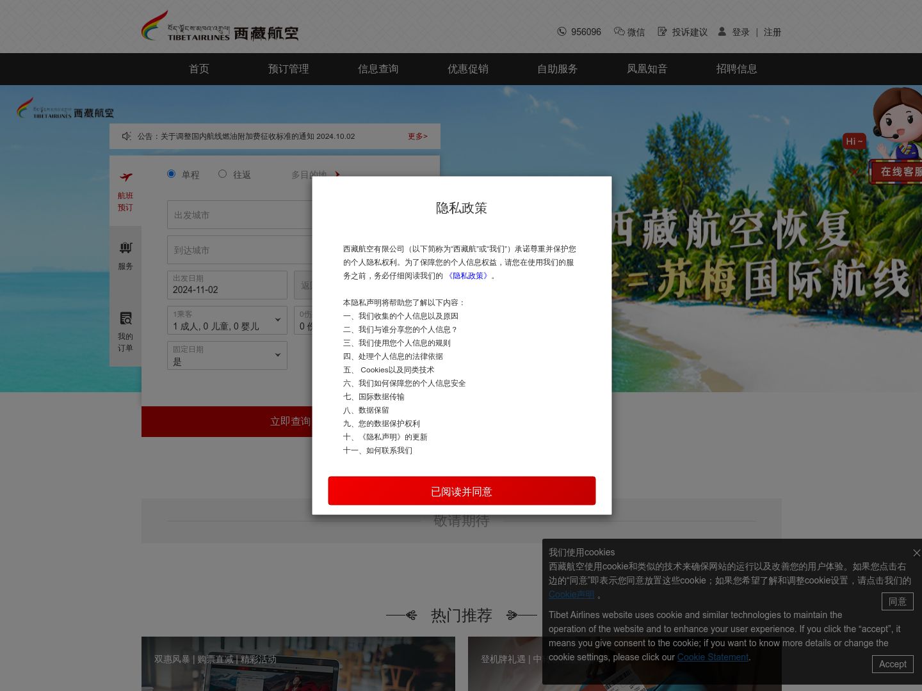
Task: Click the complaint suggestion pencil icon
Action: point(662,31)
